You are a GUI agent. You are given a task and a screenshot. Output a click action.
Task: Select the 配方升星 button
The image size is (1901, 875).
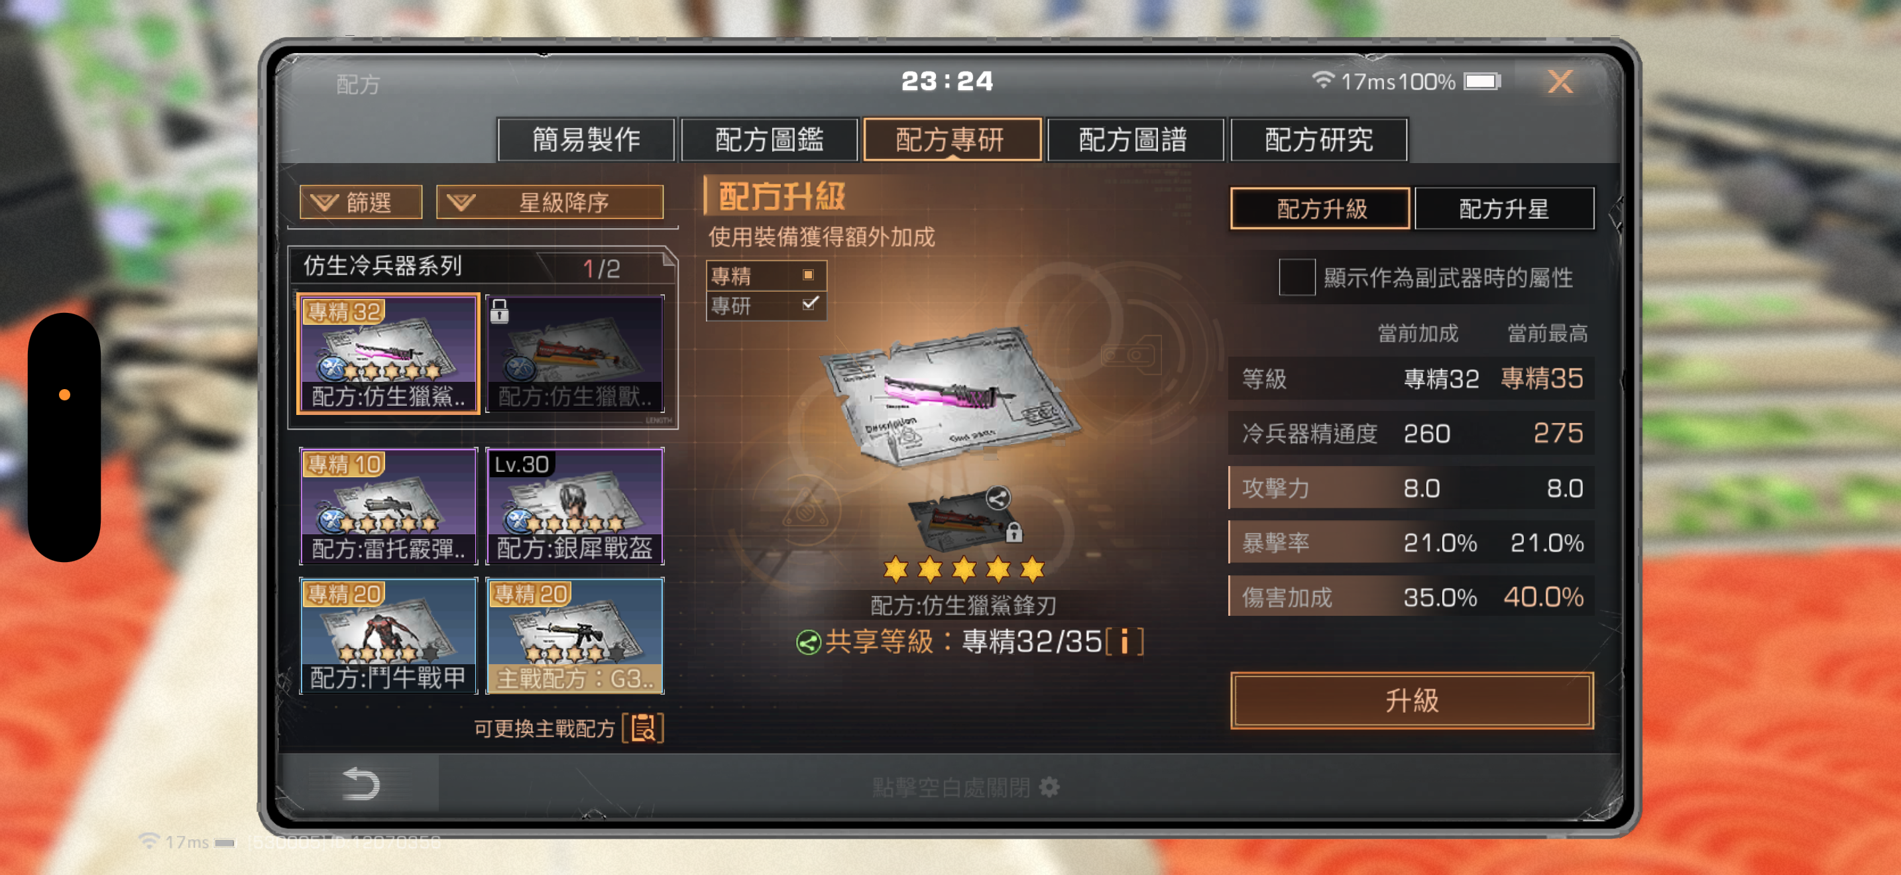click(x=1503, y=209)
